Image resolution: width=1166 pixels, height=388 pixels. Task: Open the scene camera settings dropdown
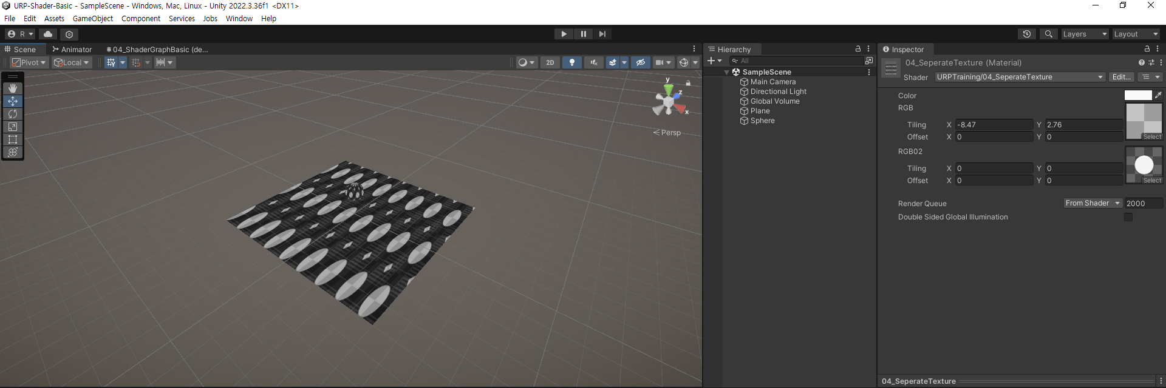[x=663, y=62]
